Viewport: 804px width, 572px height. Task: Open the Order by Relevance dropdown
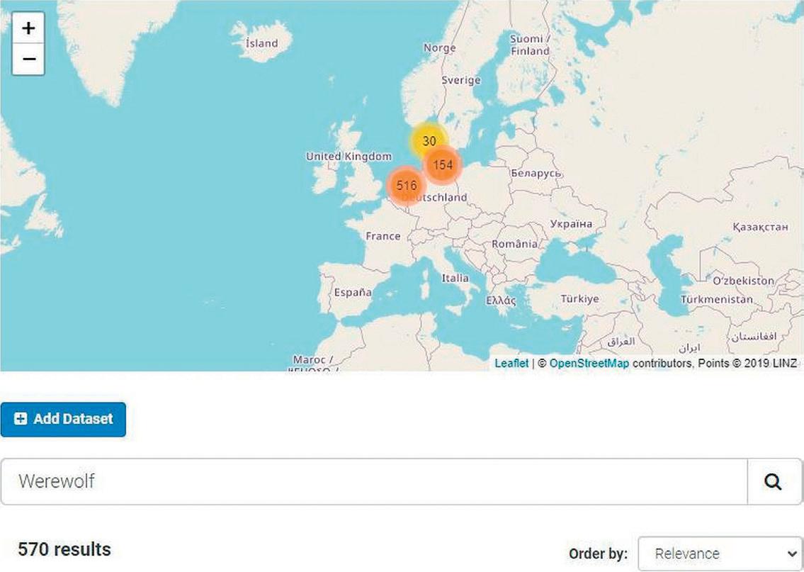(719, 554)
